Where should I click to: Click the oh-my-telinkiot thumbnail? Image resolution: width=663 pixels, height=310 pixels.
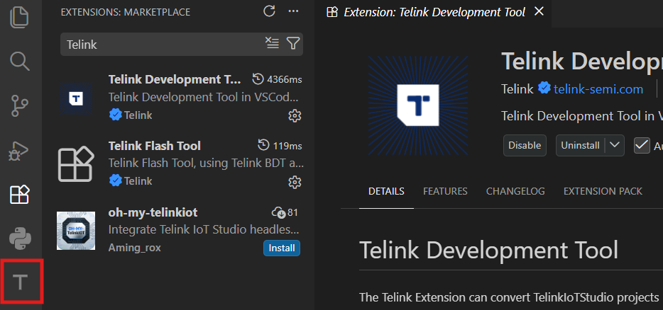point(76,230)
